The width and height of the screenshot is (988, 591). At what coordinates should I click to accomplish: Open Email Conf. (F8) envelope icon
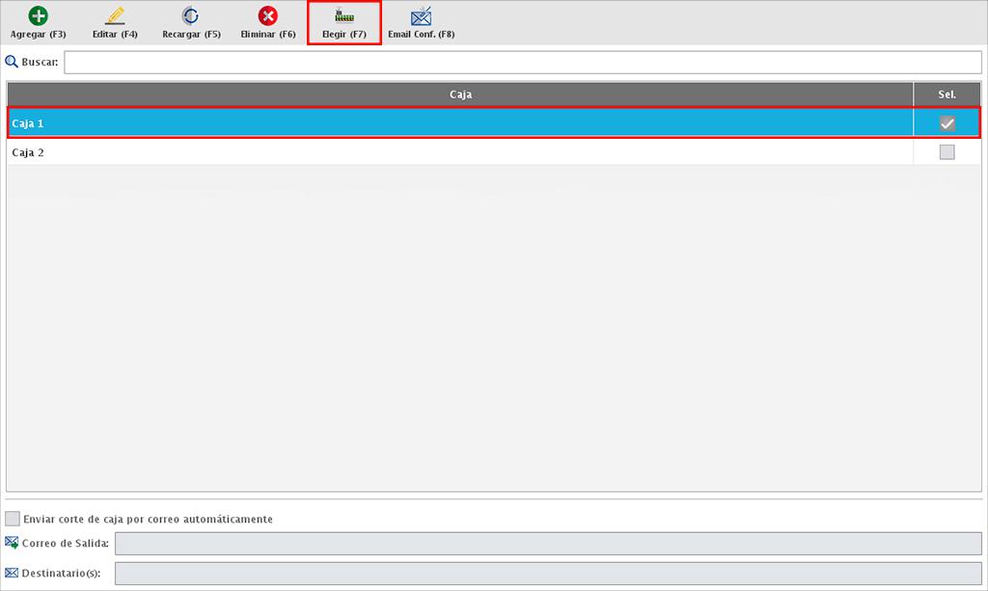[x=421, y=16]
